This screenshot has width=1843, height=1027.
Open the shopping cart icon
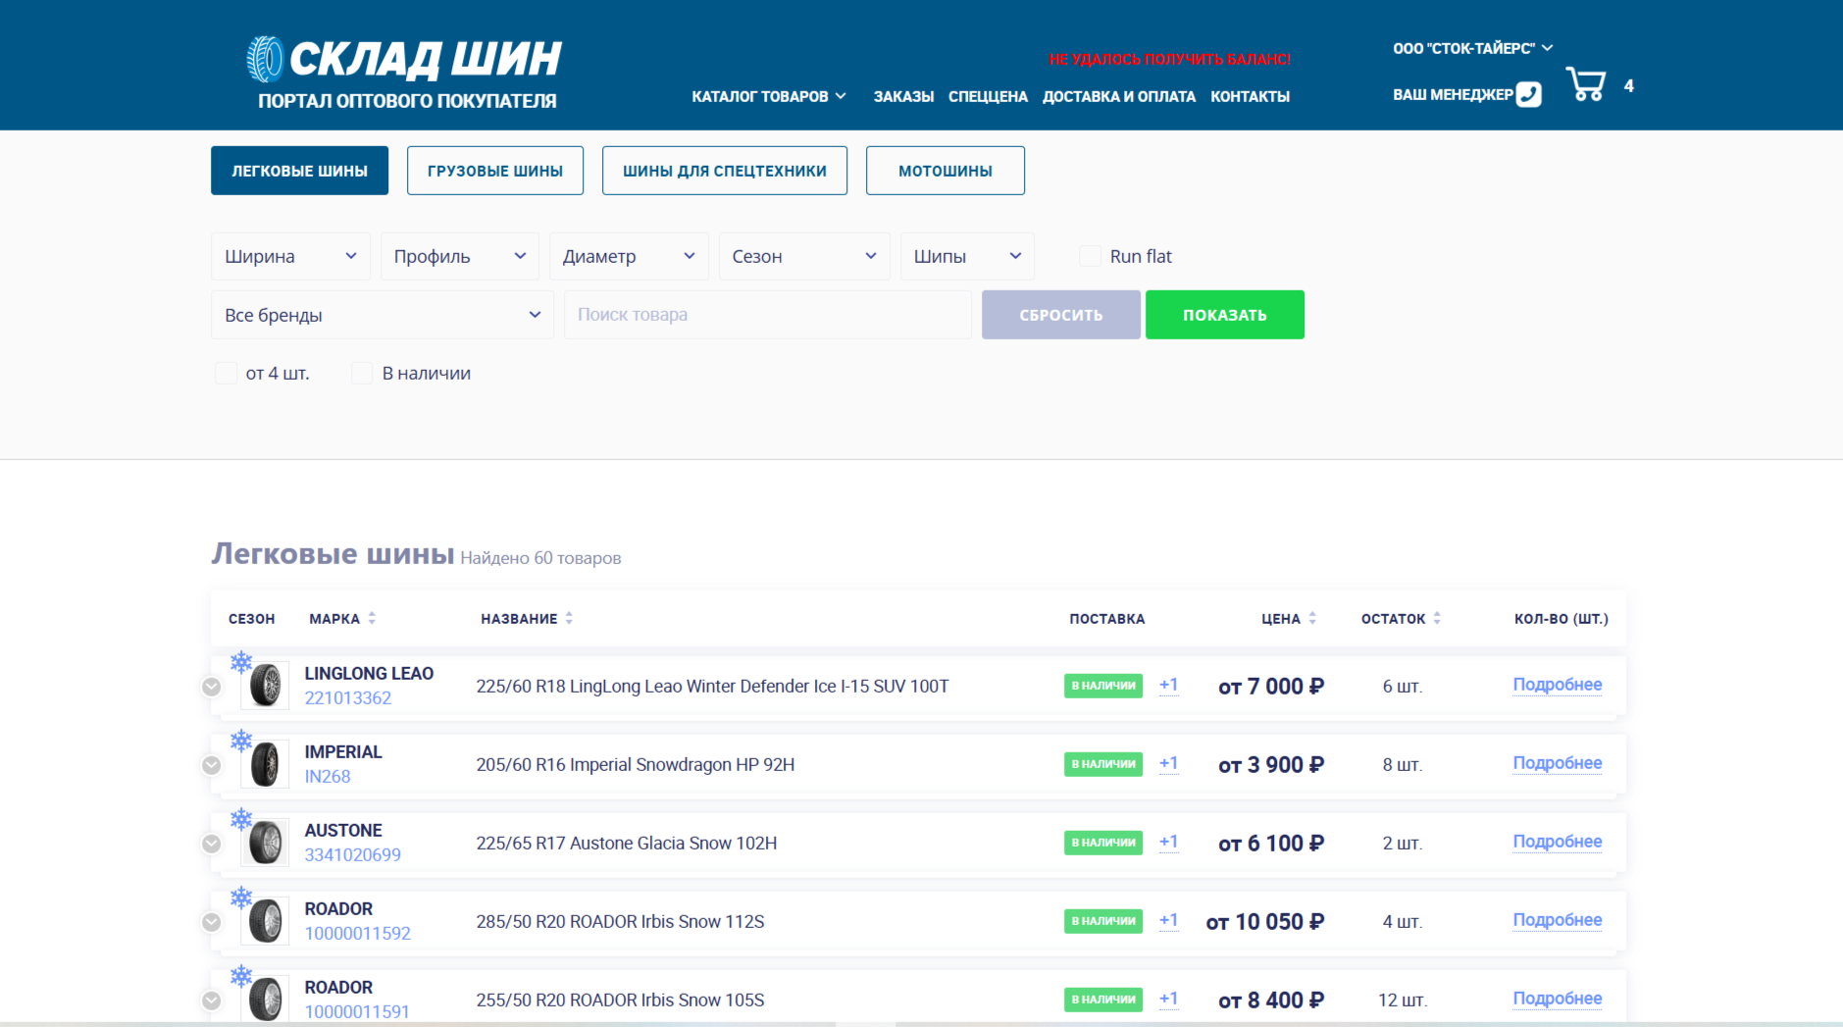coord(1585,85)
